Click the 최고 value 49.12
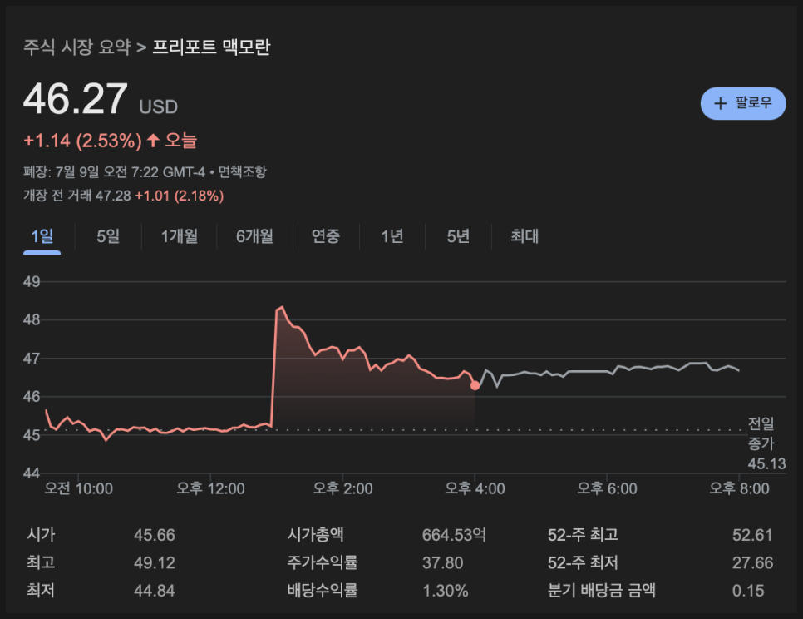This screenshot has width=803, height=619. (x=154, y=563)
